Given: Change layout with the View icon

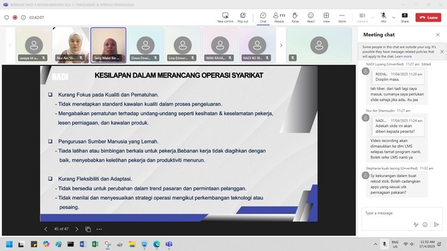Looking at the screenshot, I should coord(326,17).
